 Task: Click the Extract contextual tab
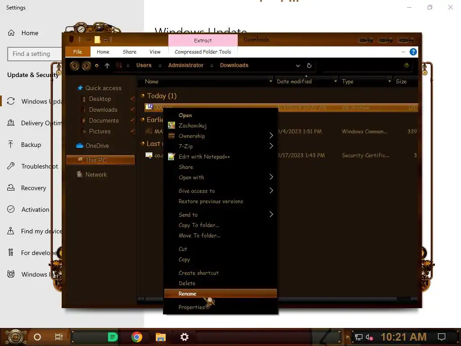point(203,40)
